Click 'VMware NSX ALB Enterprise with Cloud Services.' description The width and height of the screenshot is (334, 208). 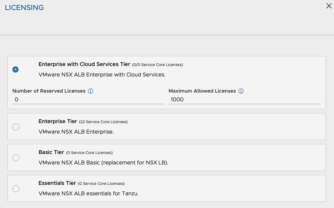(102, 75)
